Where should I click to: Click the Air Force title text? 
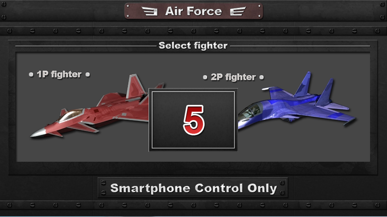(x=193, y=11)
